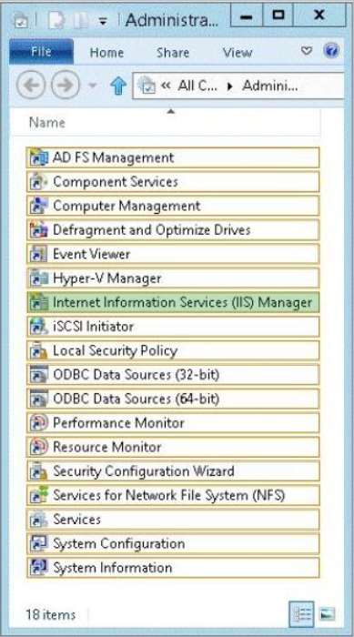Viewport: 354px width, 637px height.
Task: Switch to large thumbnails view toggle
Action: pos(327,613)
